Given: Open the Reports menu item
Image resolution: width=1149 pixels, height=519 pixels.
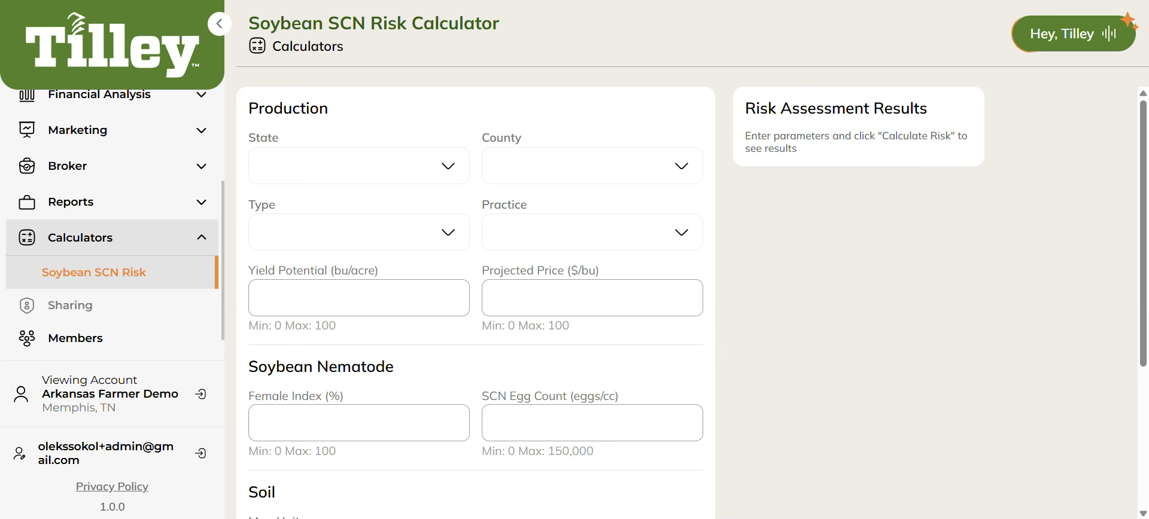Looking at the screenshot, I should coord(112,202).
